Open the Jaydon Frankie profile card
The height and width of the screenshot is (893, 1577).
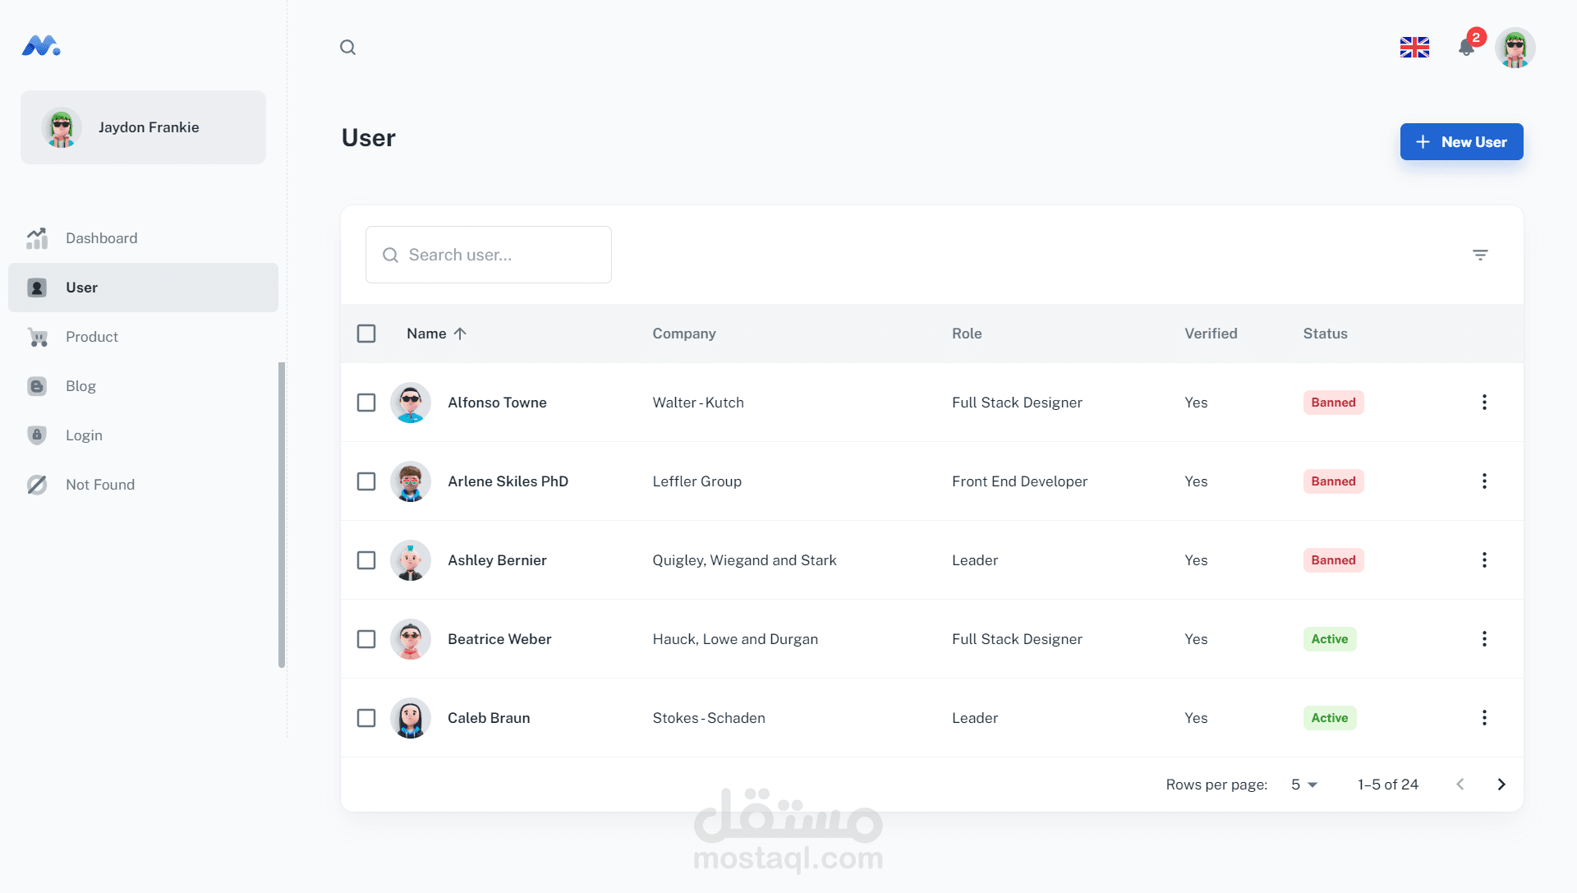click(x=143, y=127)
